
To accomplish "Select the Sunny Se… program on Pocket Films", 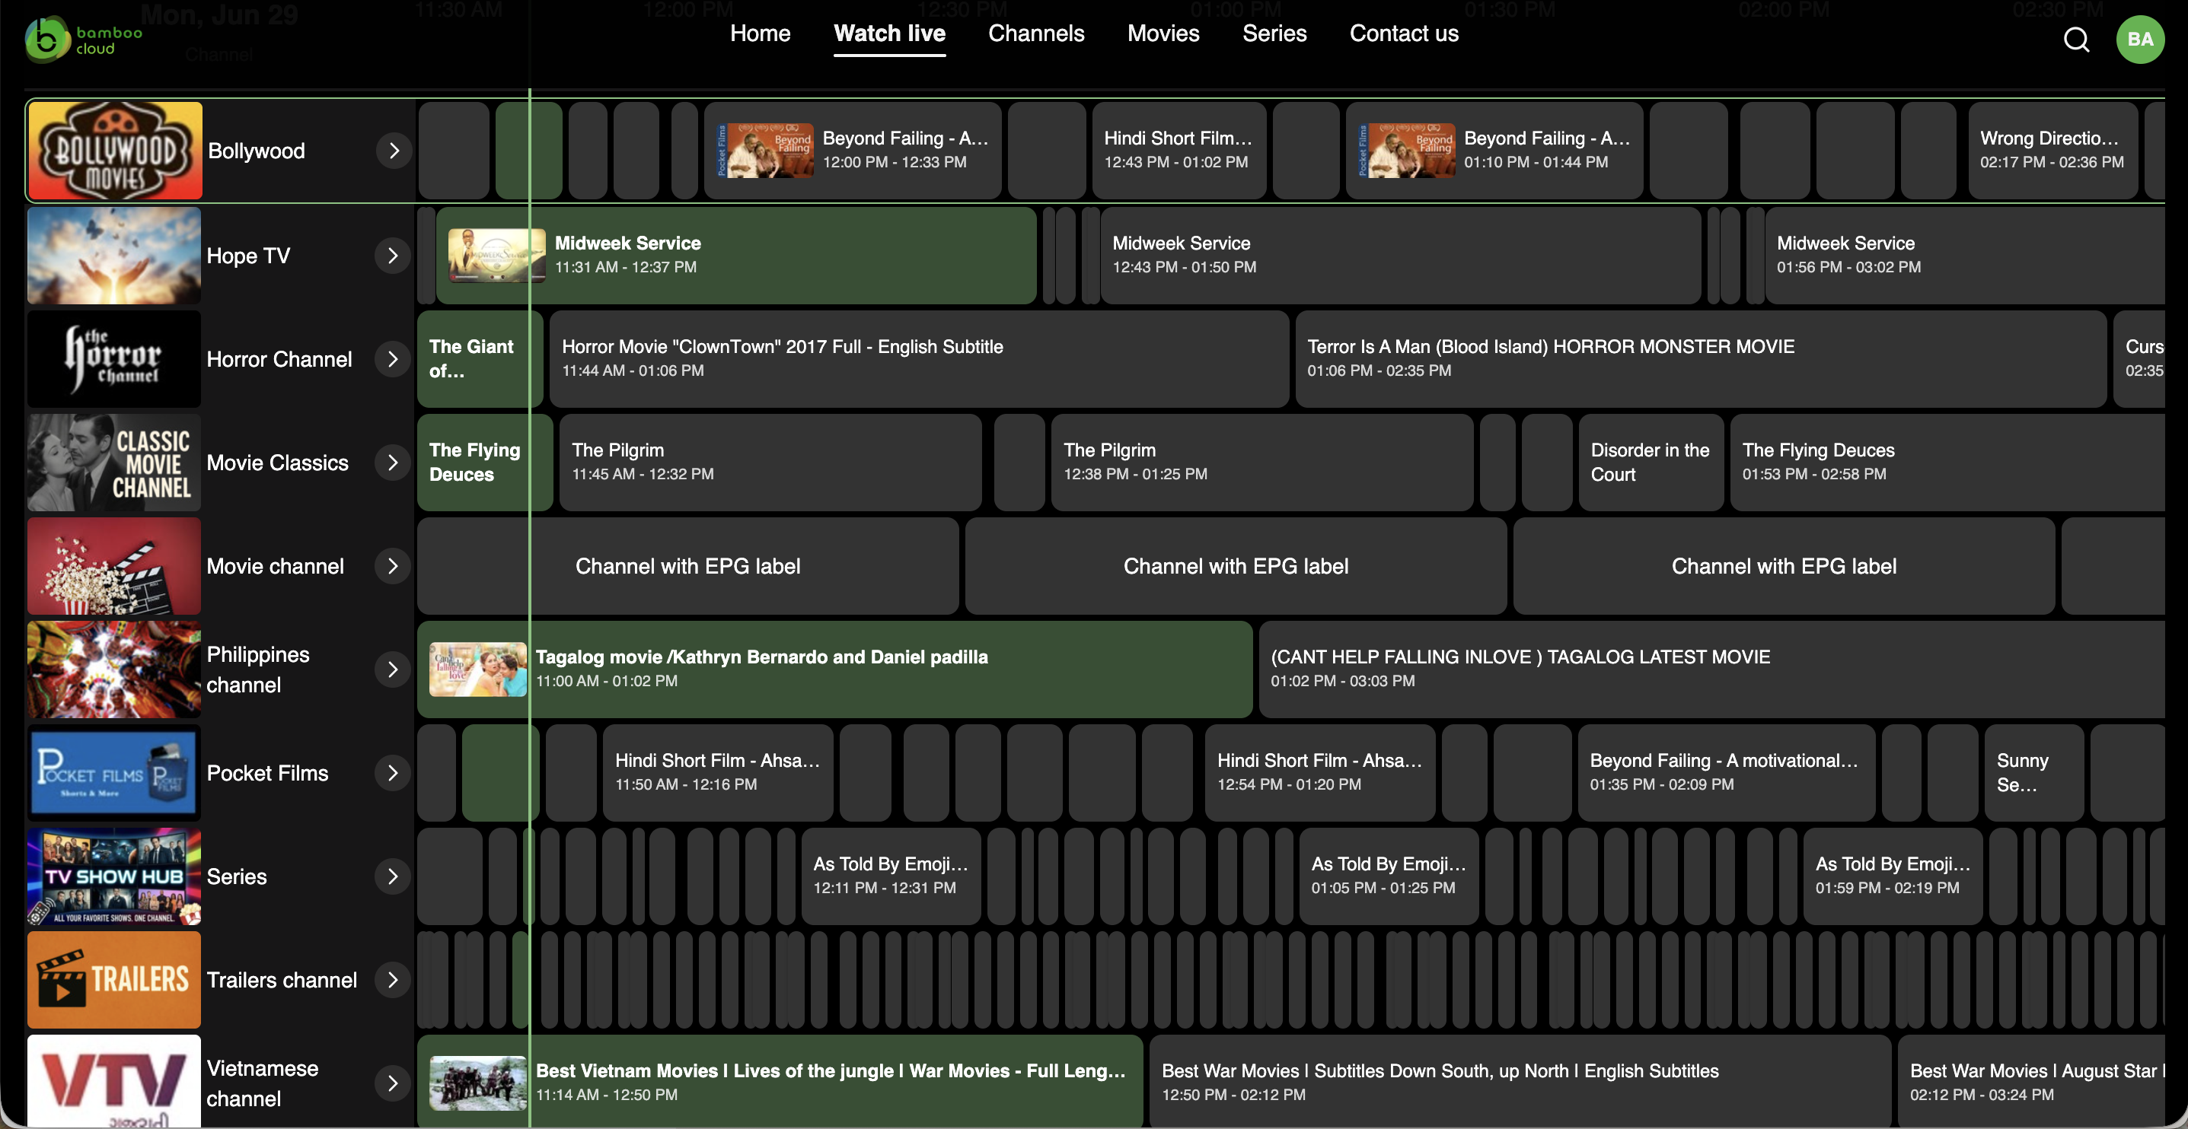I will [x=2034, y=773].
